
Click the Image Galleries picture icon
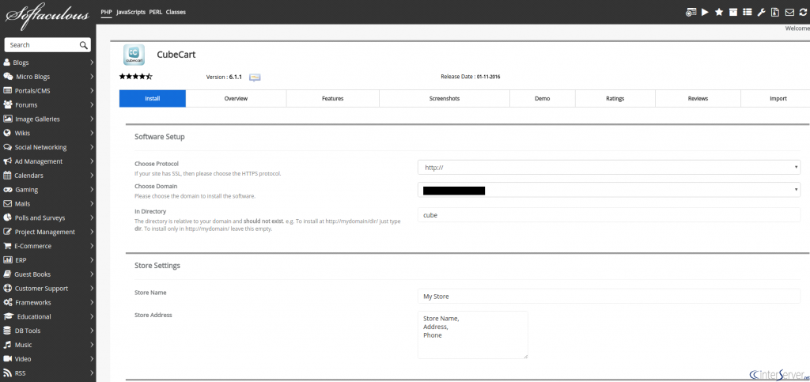click(8, 119)
